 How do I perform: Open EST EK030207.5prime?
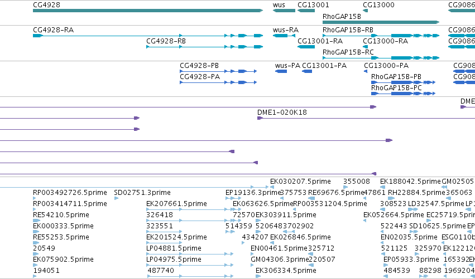coord(300,182)
